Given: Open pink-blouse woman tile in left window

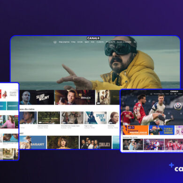Looking at the screenshot, I should [x=9, y=122].
